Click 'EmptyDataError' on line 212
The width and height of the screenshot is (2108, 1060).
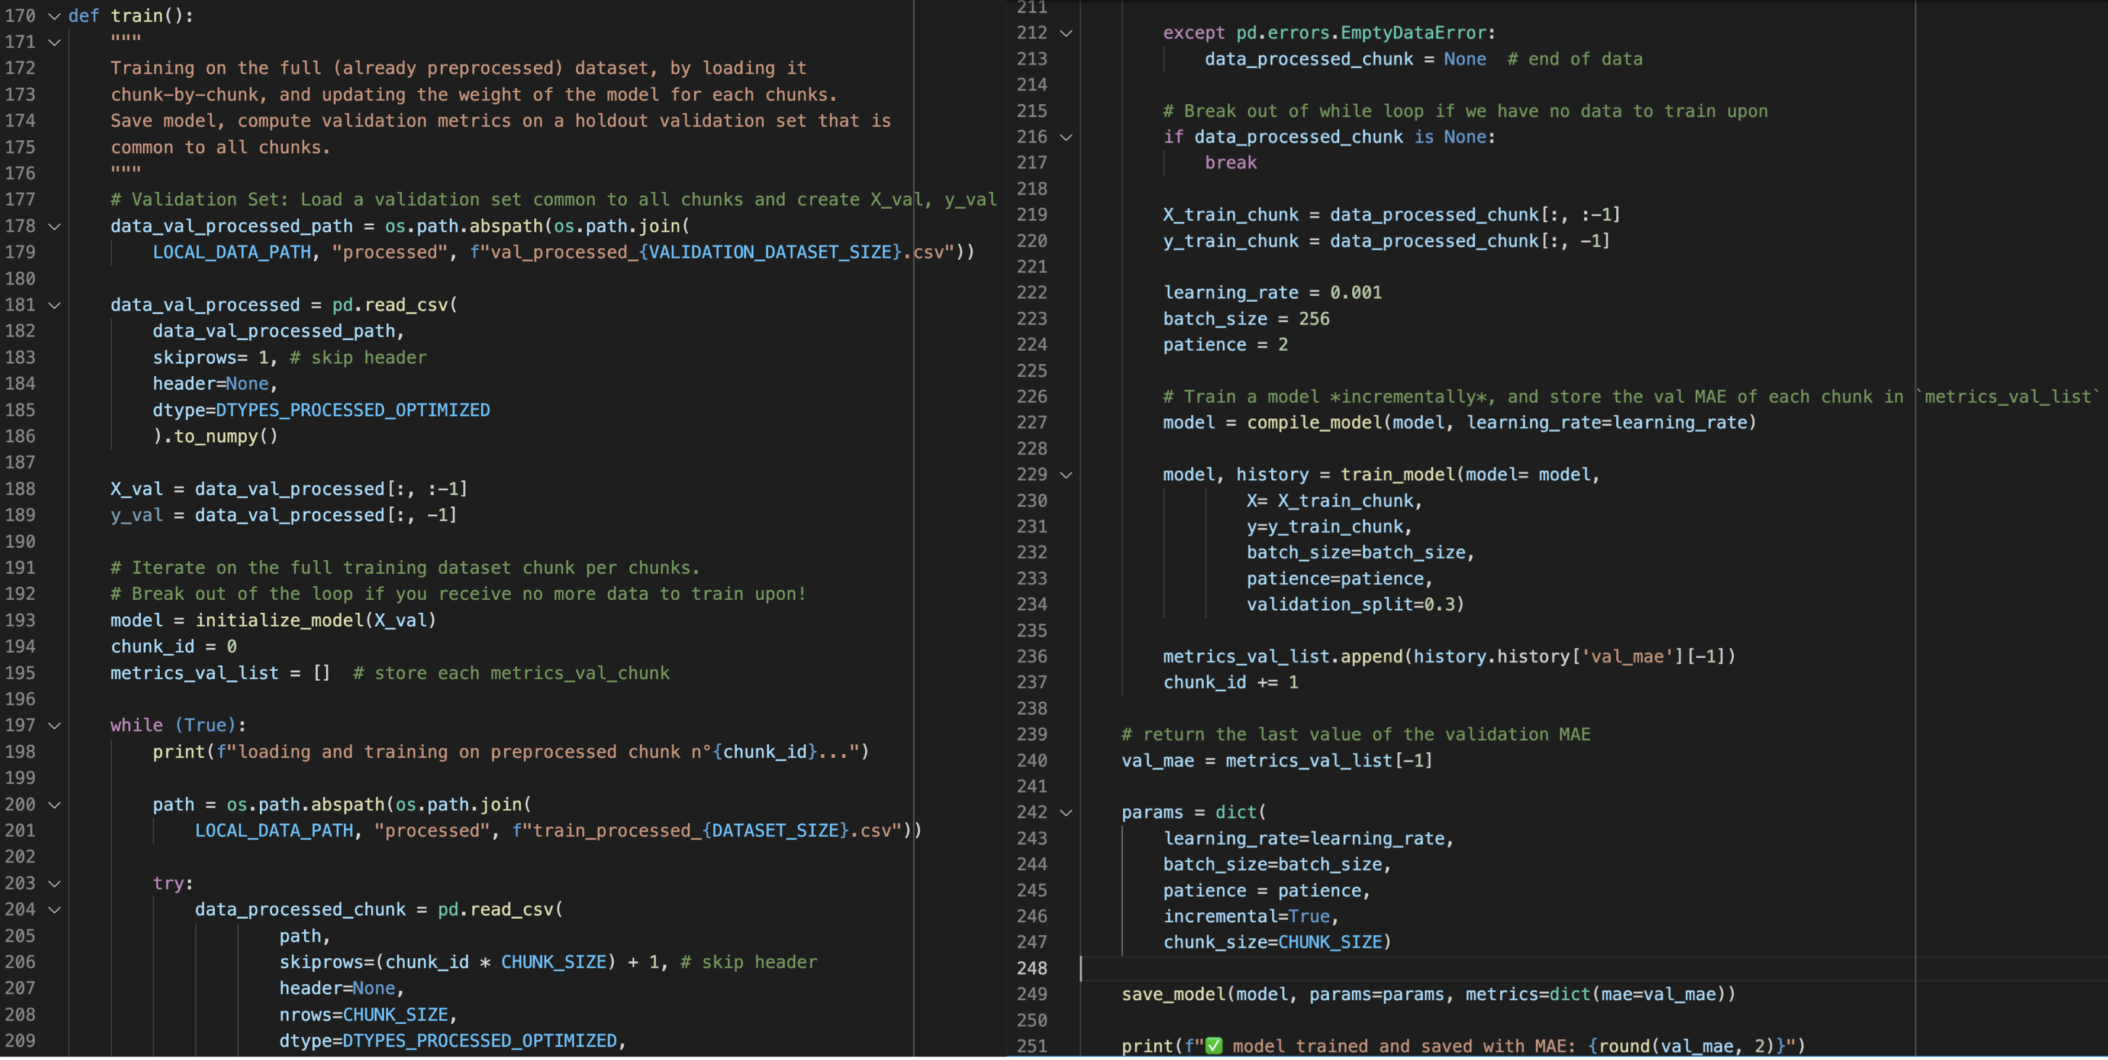click(1413, 33)
